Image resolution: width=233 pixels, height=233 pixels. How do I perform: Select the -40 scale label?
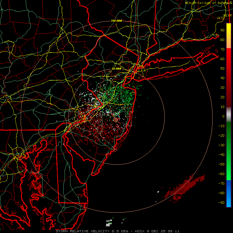pyautogui.click(x=221, y=155)
